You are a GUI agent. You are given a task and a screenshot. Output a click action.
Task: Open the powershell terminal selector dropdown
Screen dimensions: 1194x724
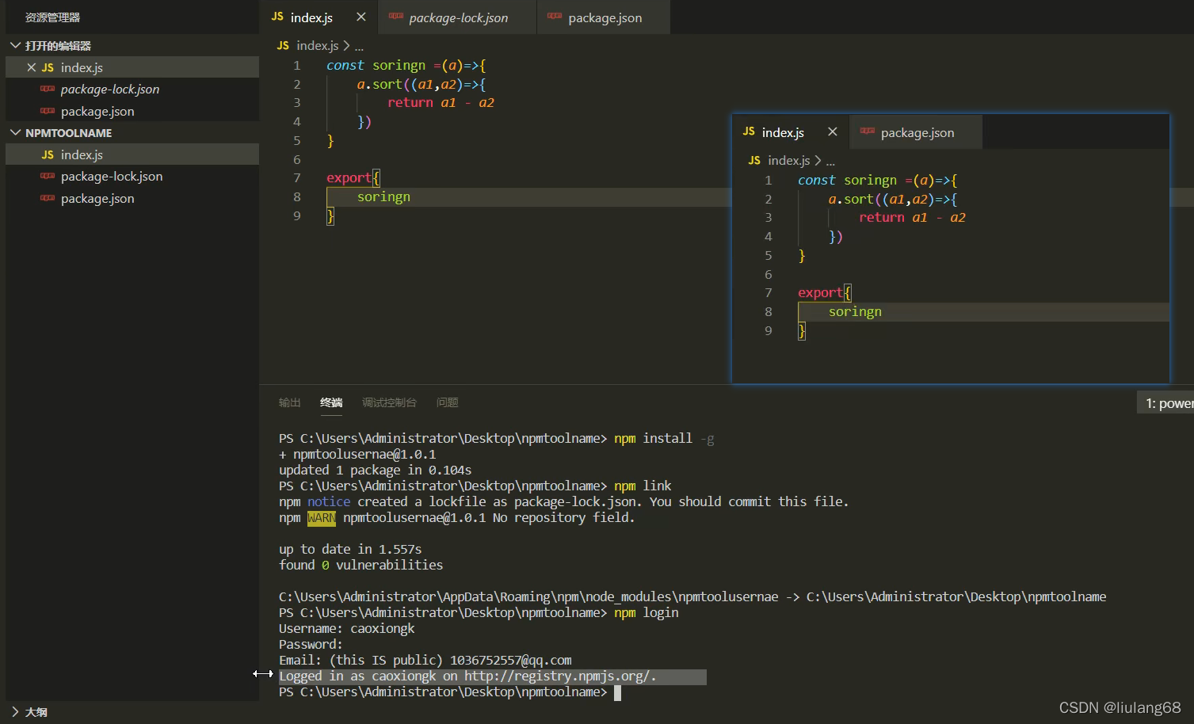pos(1165,403)
